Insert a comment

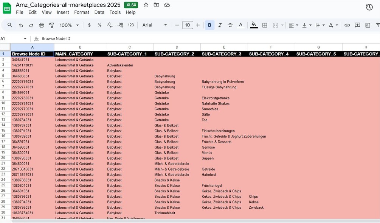357,25
